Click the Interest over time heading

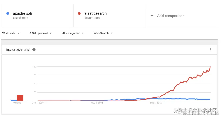click(18, 49)
